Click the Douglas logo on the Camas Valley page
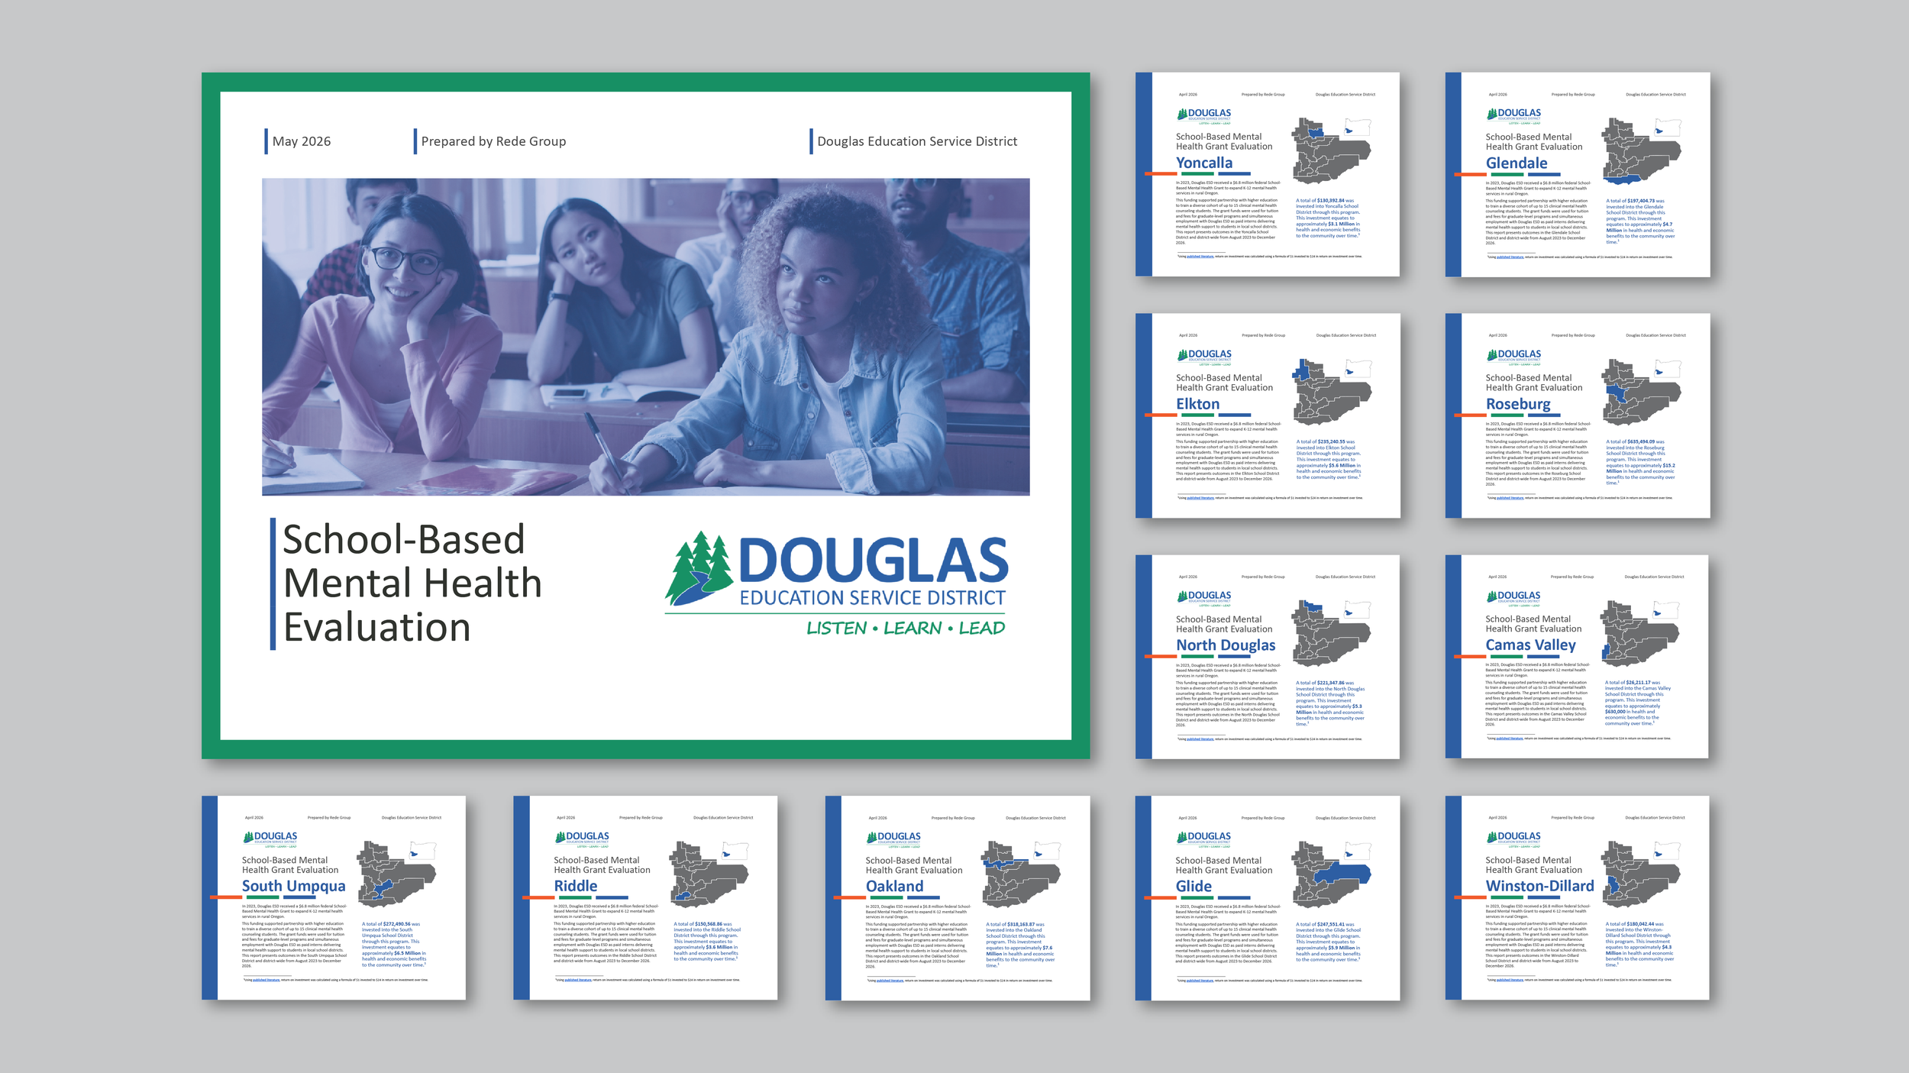This screenshot has width=1909, height=1073. pos(1513,599)
